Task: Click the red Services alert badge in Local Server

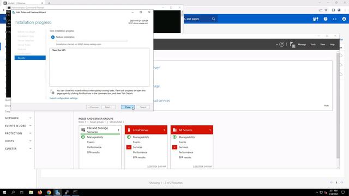Action: (x=129, y=147)
